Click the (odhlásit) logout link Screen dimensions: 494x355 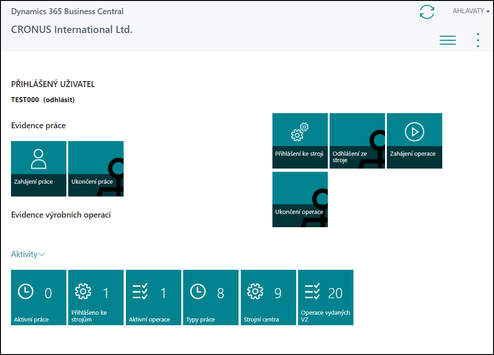pos(59,100)
